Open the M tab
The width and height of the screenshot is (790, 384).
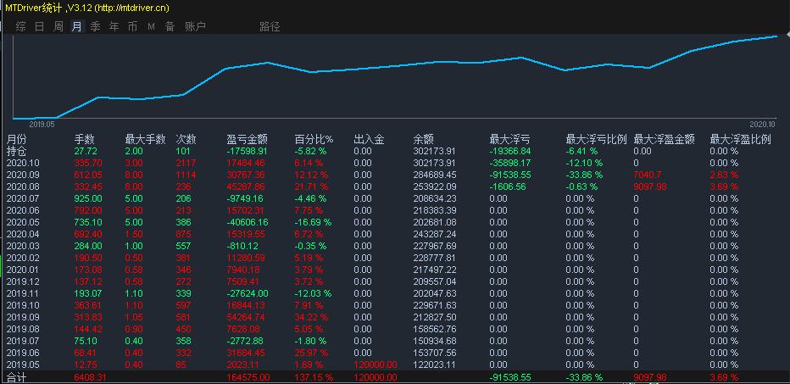pos(151,27)
